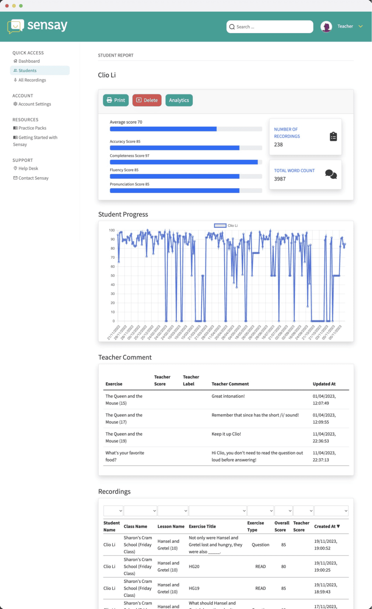The image size is (372, 609).
Task: Go to Practice Packs in sidebar
Action: tap(32, 128)
